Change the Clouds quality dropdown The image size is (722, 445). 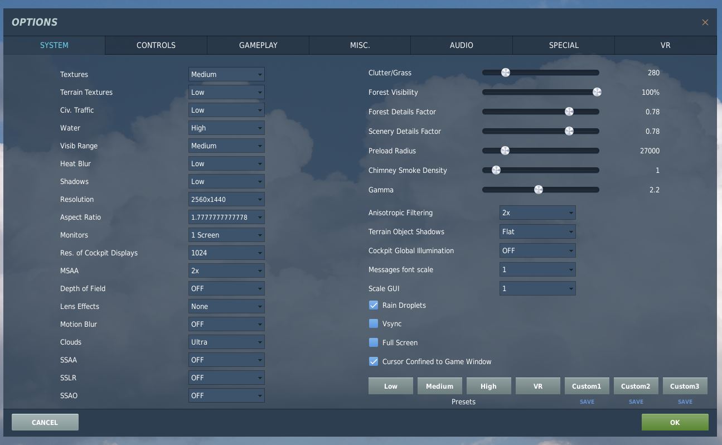point(226,342)
